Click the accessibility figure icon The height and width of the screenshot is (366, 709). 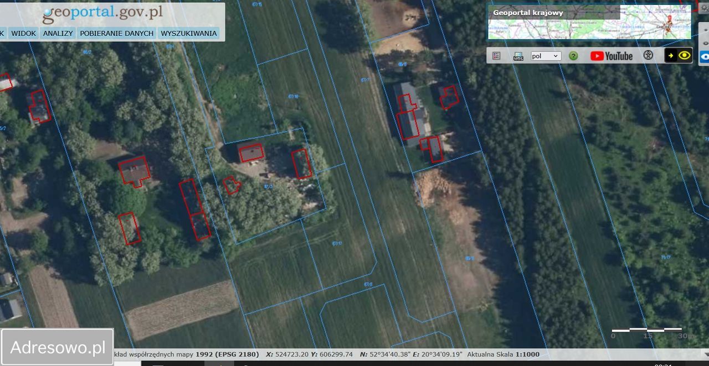[648, 55]
